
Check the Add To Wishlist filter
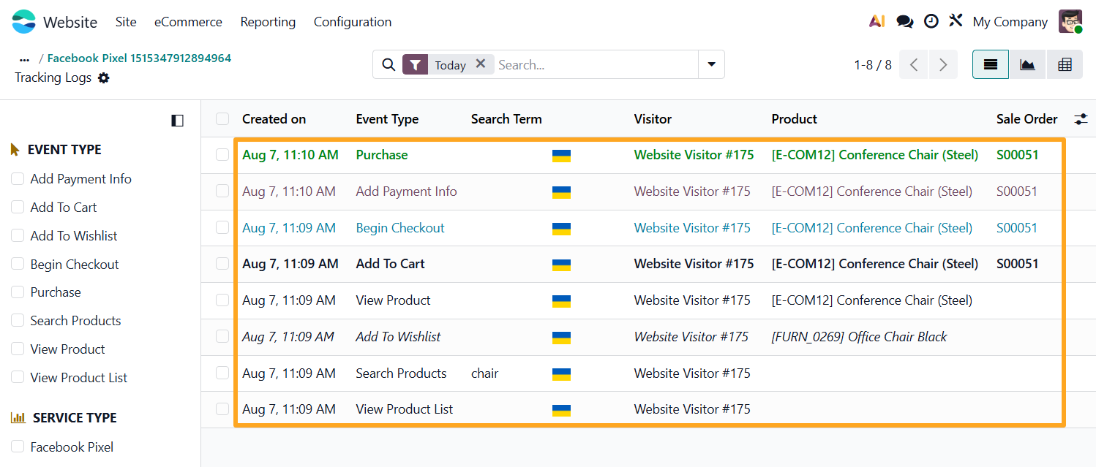click(x=18, y=236)
